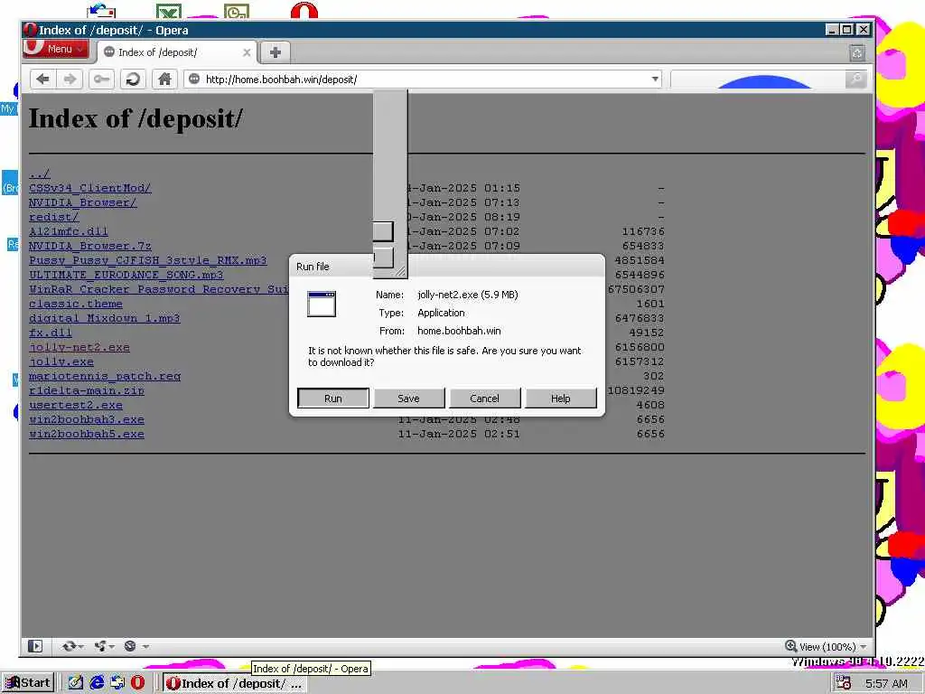Open Help from the Run file dialog
The image size is (925, 694).
click(x=560, y=399)
